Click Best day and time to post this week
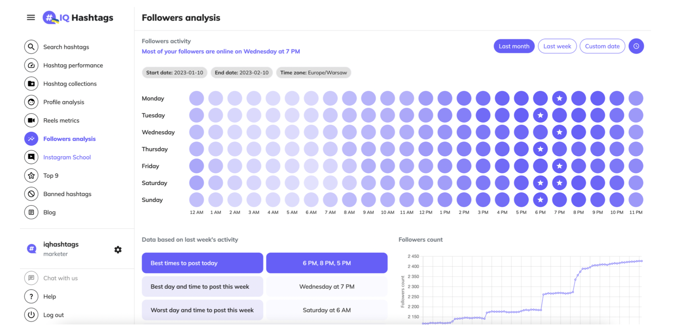The image size is (680, 330). click(202, 286)
